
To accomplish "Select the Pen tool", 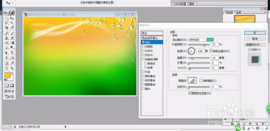I will click(6, 57).
